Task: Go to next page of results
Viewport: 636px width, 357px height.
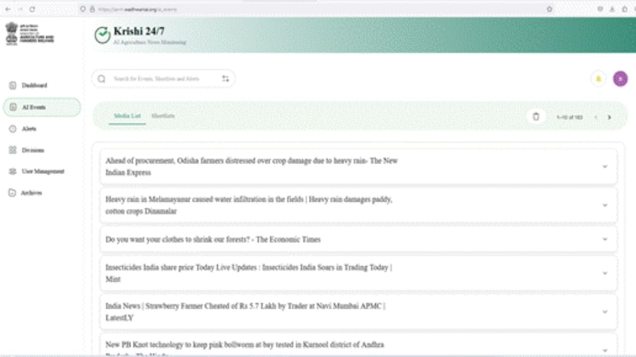Action: point(609,118)
